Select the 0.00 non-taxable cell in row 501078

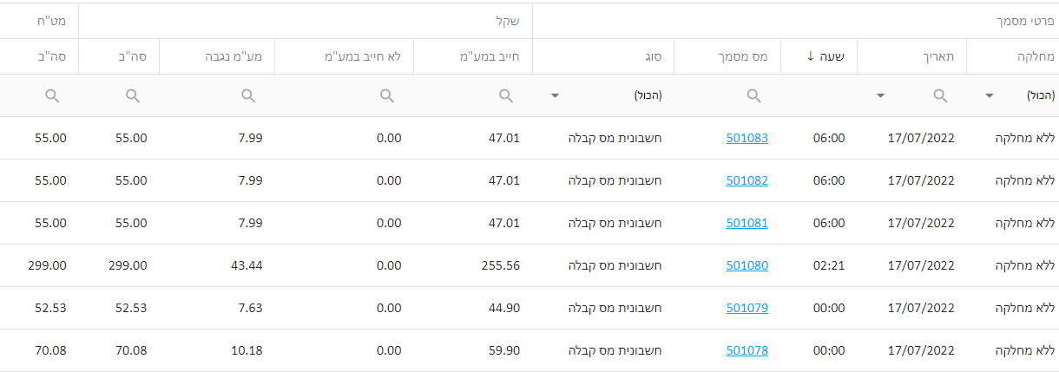coord(390,350)
